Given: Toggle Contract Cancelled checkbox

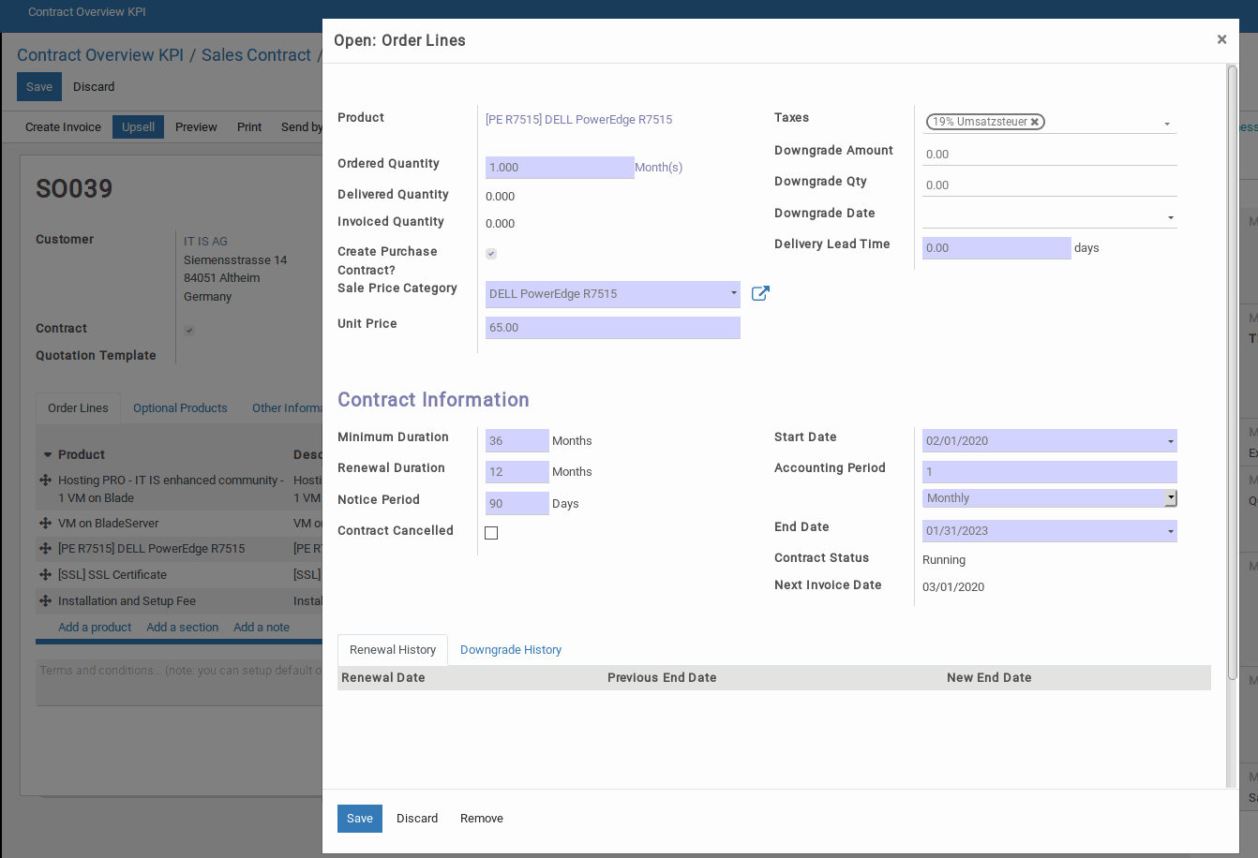Looking at the screenshot, I should [491, 533].
